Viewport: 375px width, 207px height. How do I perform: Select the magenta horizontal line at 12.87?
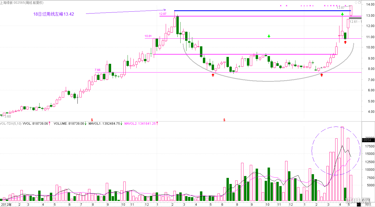click(x=260, y=16)
